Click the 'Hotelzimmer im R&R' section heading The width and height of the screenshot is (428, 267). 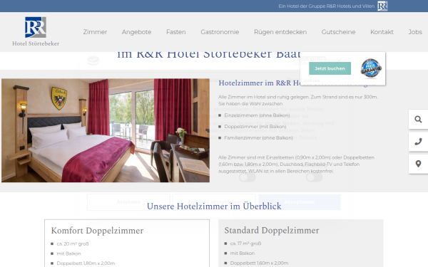click(x=260, y=83)
